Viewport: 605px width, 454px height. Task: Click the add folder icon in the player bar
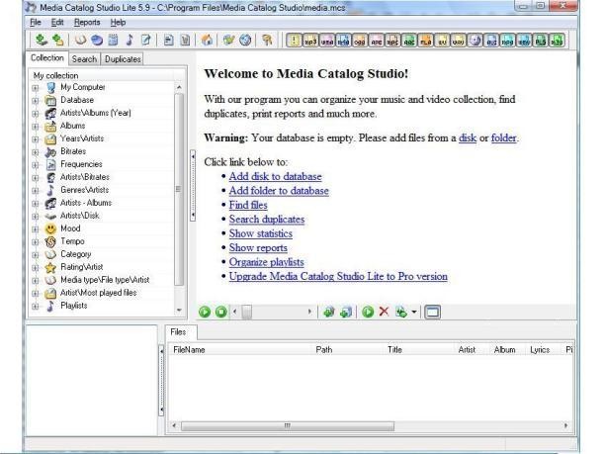pos(346,312)
